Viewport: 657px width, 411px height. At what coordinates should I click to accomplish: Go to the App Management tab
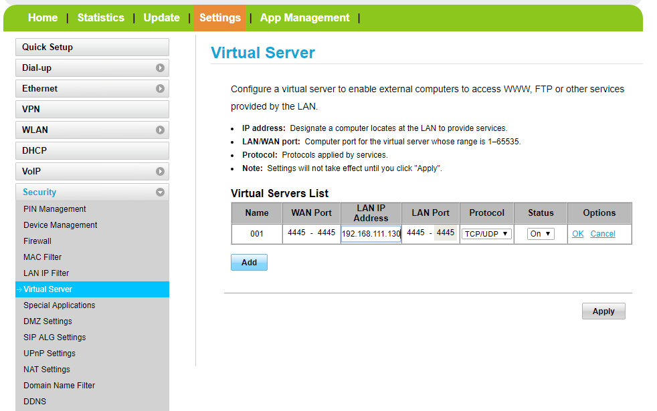point(304,18)
